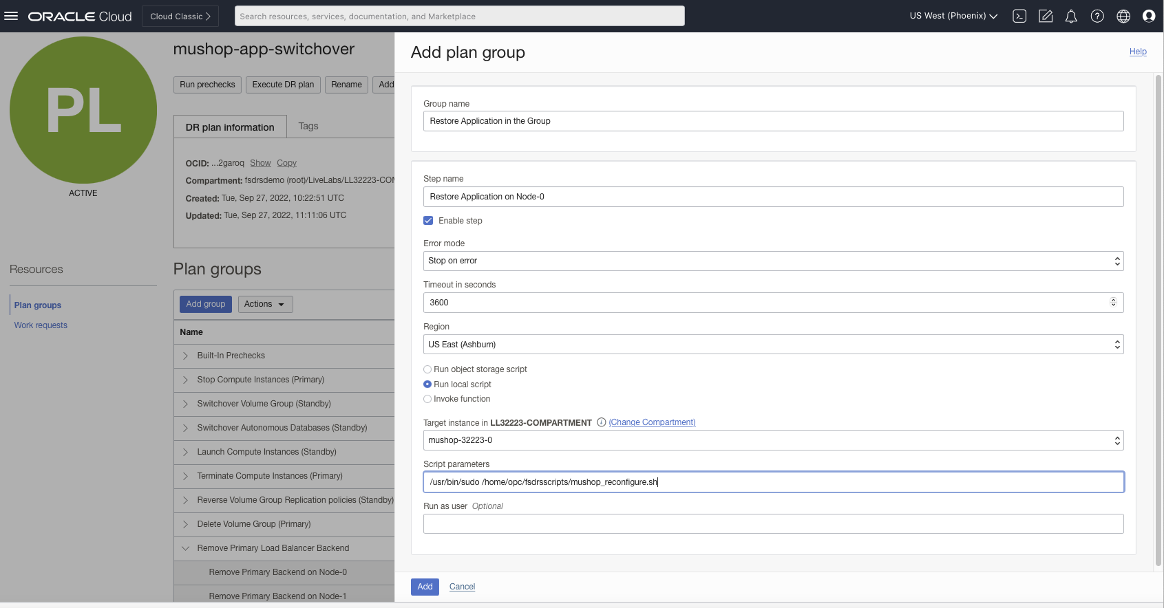
Task: Open Work requests in Resources menu
Action: point(41,325)
